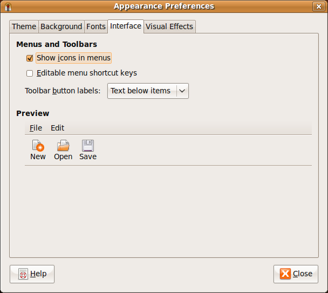Switch to the Theme tab
The height and width of the screenshot is (293, 328).
(x=24, y=26)
